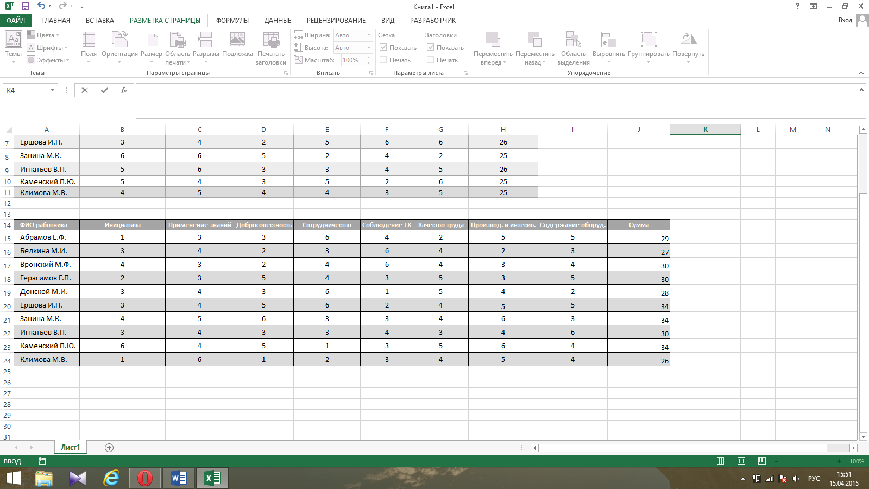Viewport: 869px width, 489px height.
Task: Undo the last action
Action: (41, 7)
